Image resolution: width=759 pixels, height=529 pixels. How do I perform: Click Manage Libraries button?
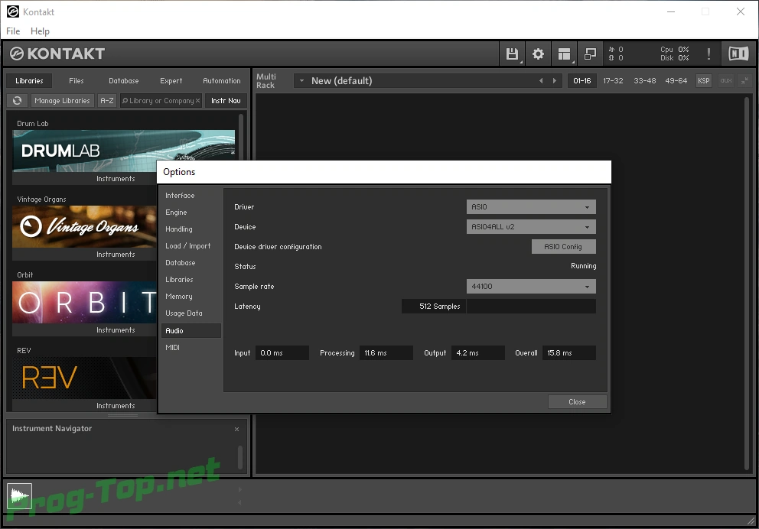click(63, 101)
